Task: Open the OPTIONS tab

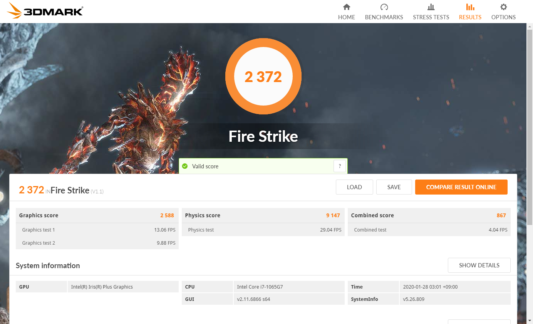Action: (x=503, y=17)
